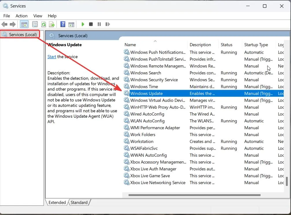Toggle the Show/Hide Console Tree icon
The height and width of the screenshot is (215, 291).
[x=24, y=24]
